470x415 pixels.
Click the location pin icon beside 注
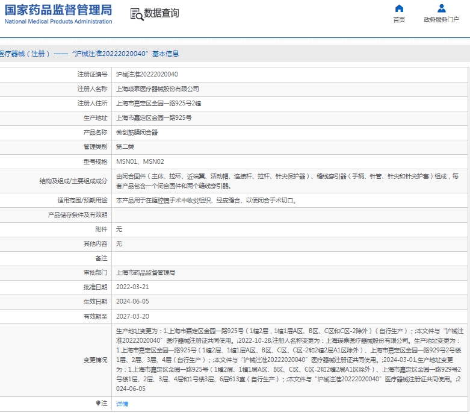(97, 403)
